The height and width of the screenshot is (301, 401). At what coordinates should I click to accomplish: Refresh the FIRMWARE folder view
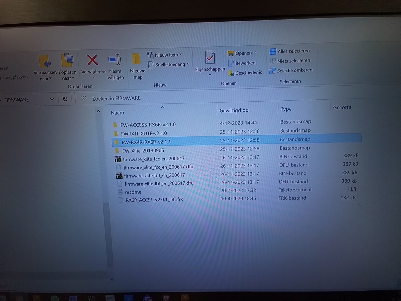(65, 99)
